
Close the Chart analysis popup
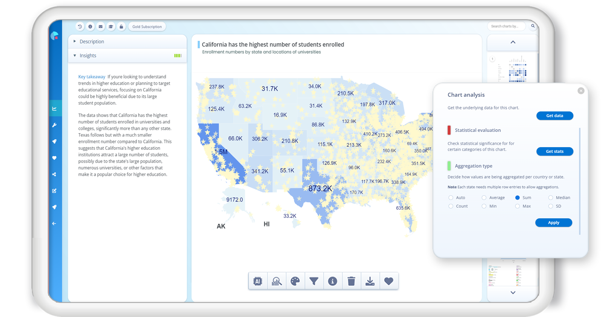[x=581, y=91]
